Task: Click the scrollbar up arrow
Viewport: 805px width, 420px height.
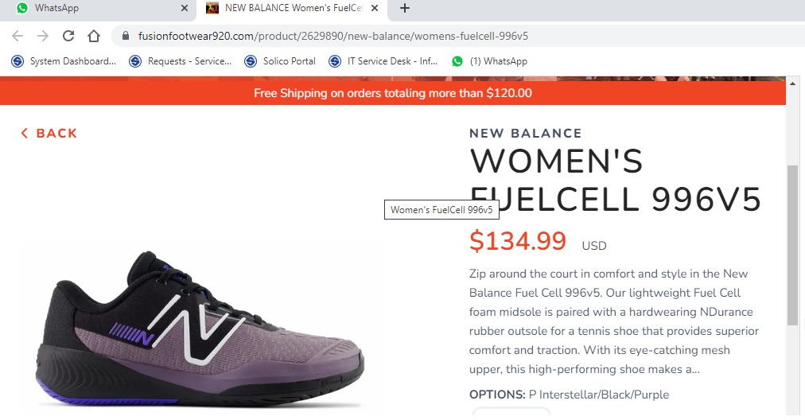Action: coord(792,83)
